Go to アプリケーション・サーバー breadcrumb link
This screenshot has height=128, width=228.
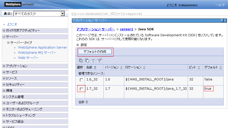96,29
